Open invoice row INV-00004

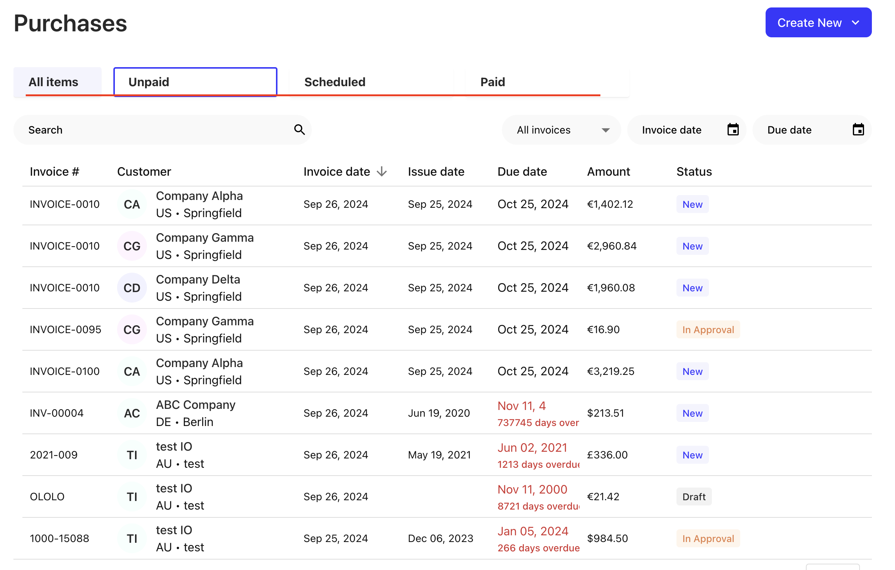(x=57, y=413)
